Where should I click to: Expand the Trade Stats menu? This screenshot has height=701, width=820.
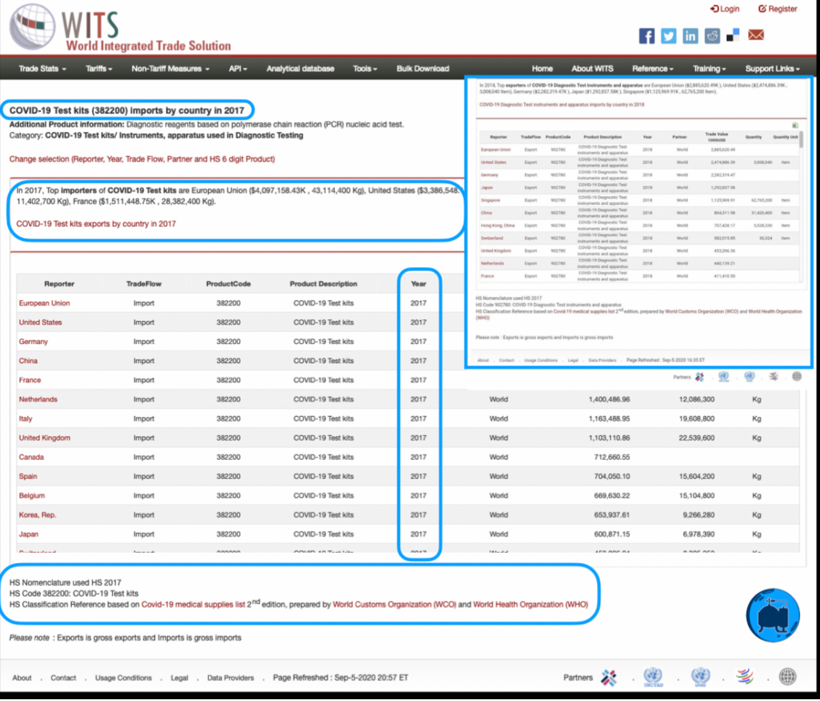pyautogui.click(x=42, y=69)
